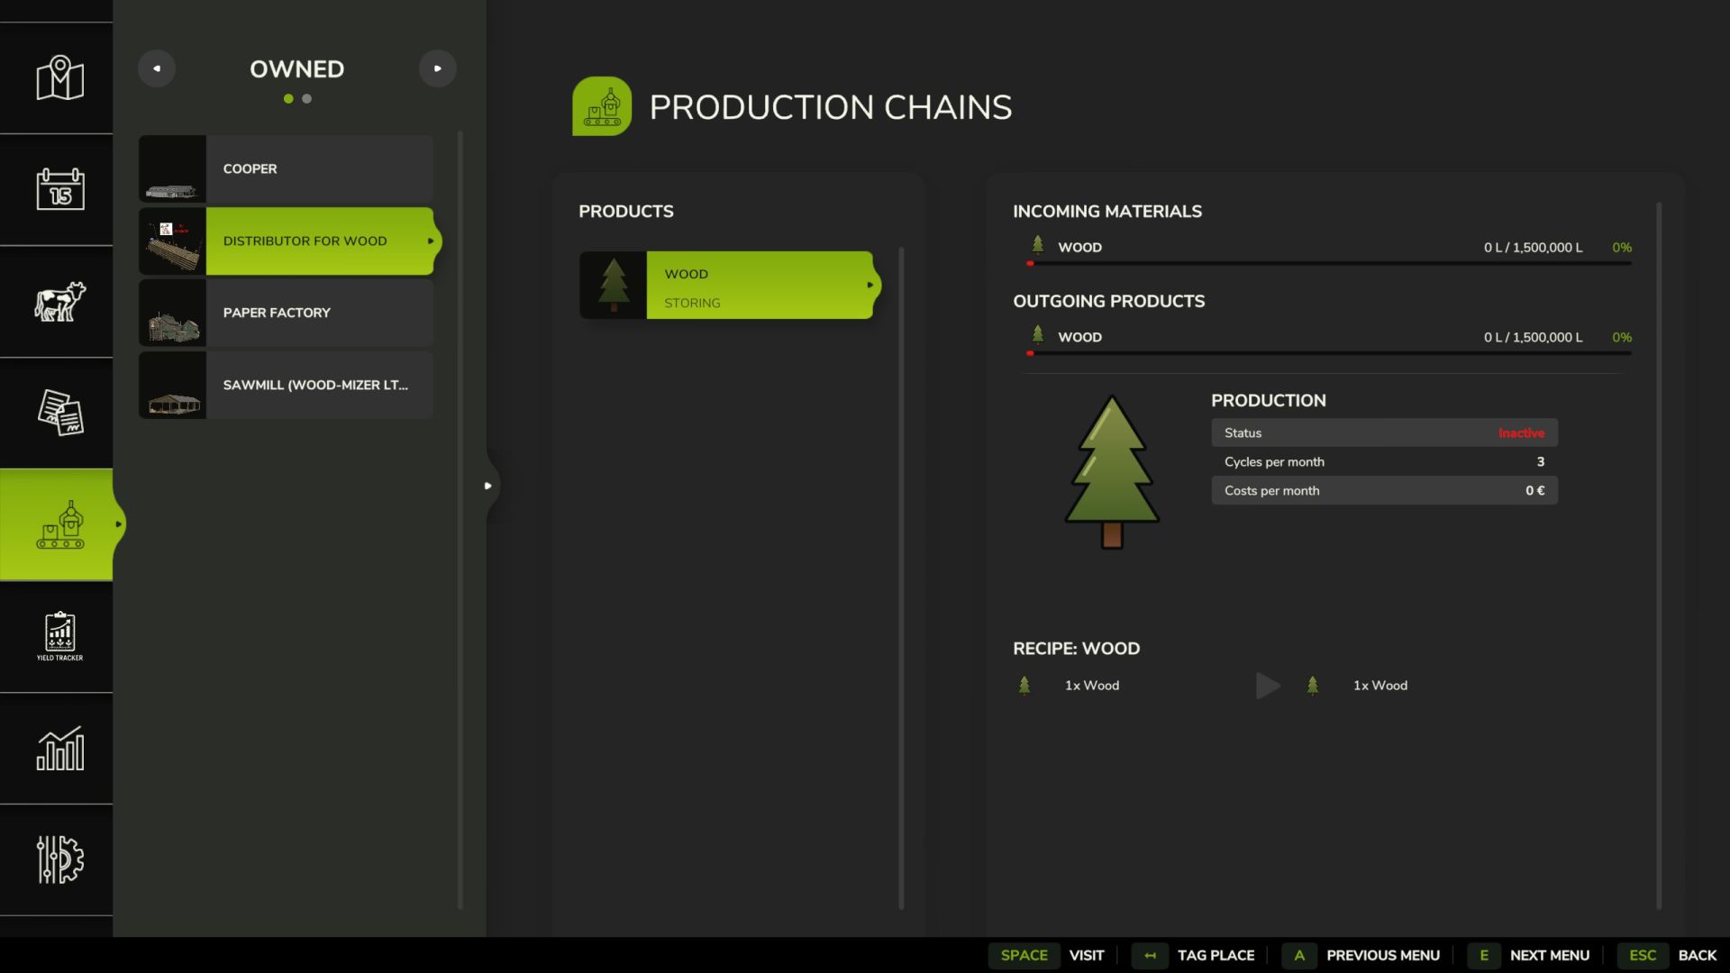
Task: Select Sawmill (Wood-Mizer) entry
Action: click(287, 385)
